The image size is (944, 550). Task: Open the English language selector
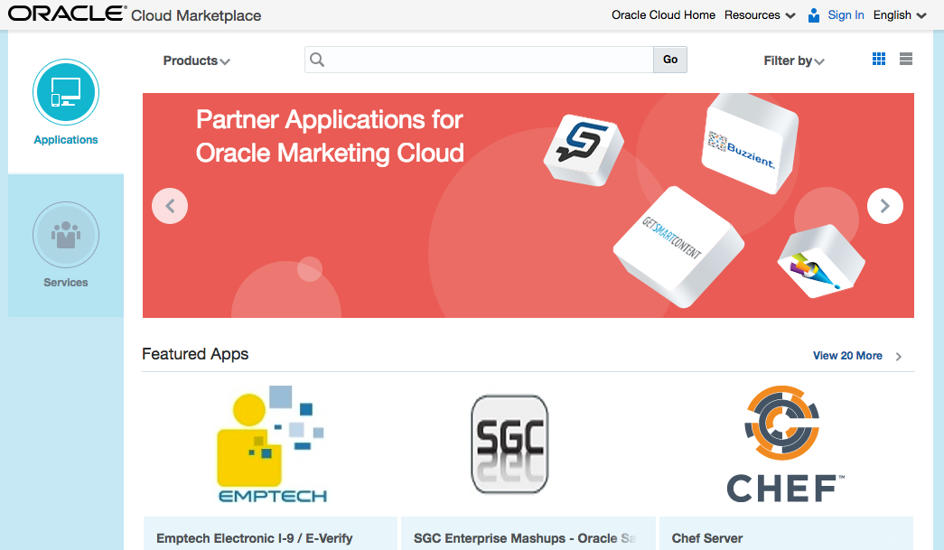coord(900,15)
